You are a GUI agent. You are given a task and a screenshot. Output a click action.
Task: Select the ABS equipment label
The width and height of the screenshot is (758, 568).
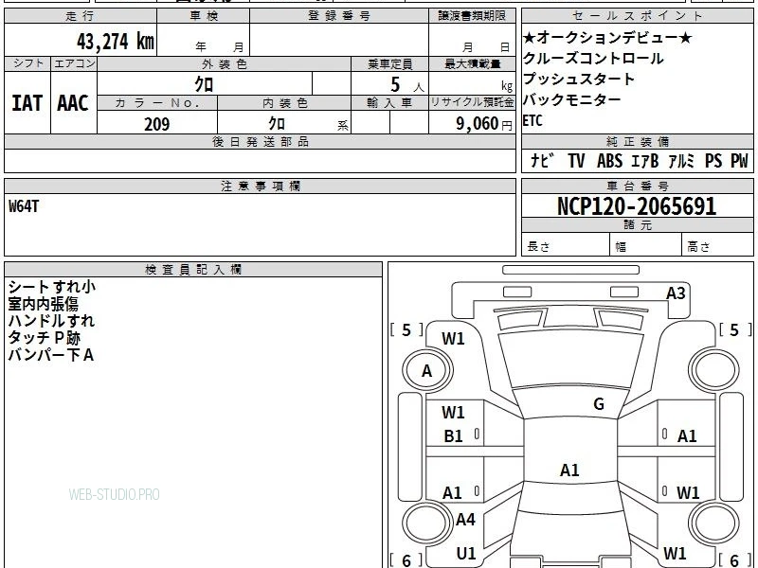click(609, 161)
